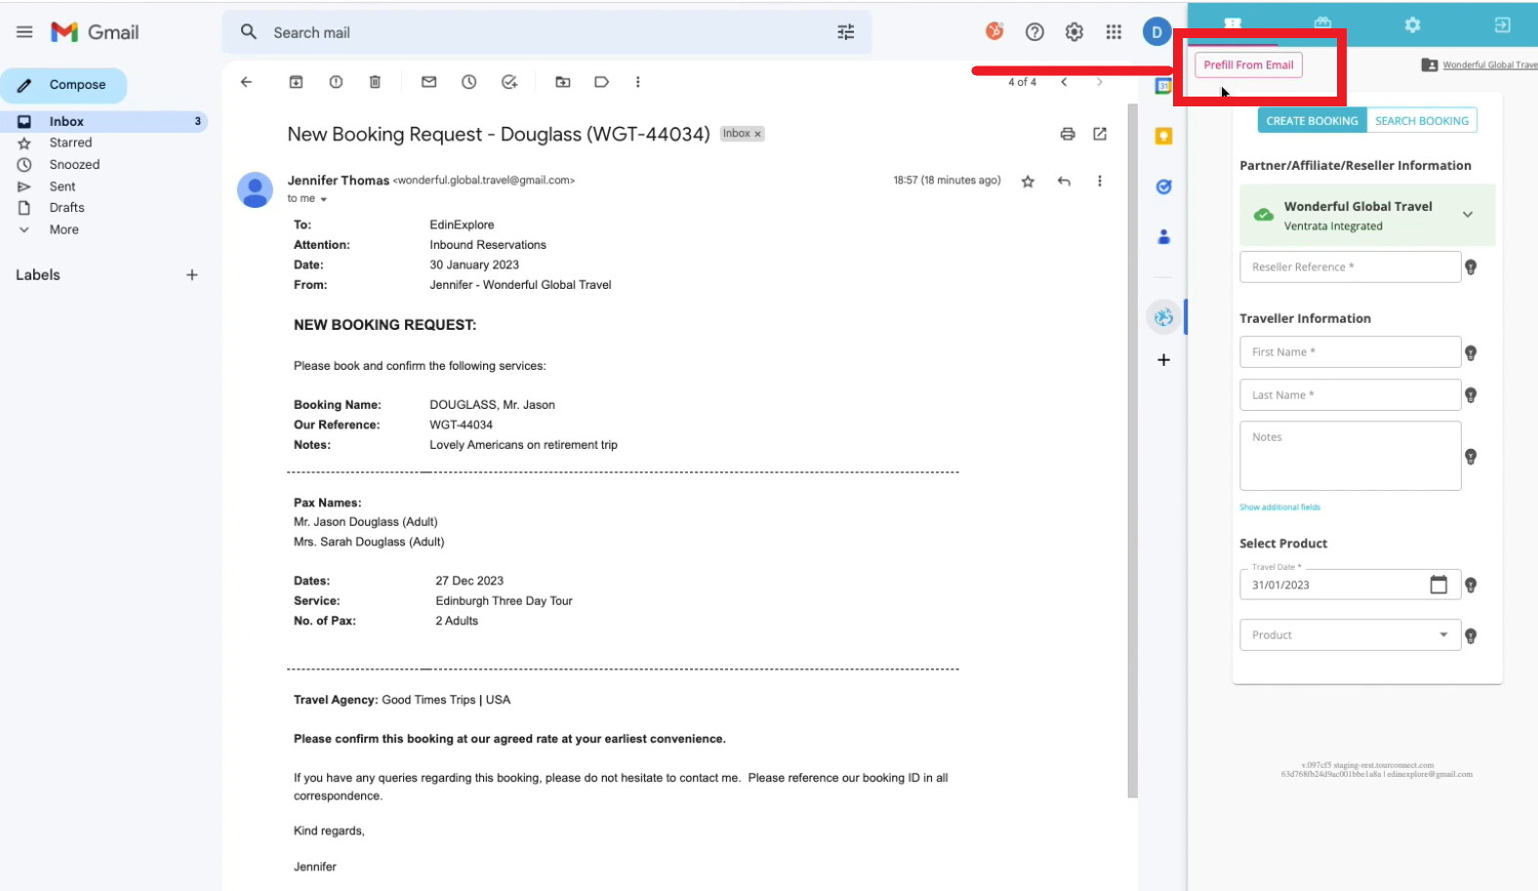Mark the email as unread

pyautogui.click(x=428, y=82)
